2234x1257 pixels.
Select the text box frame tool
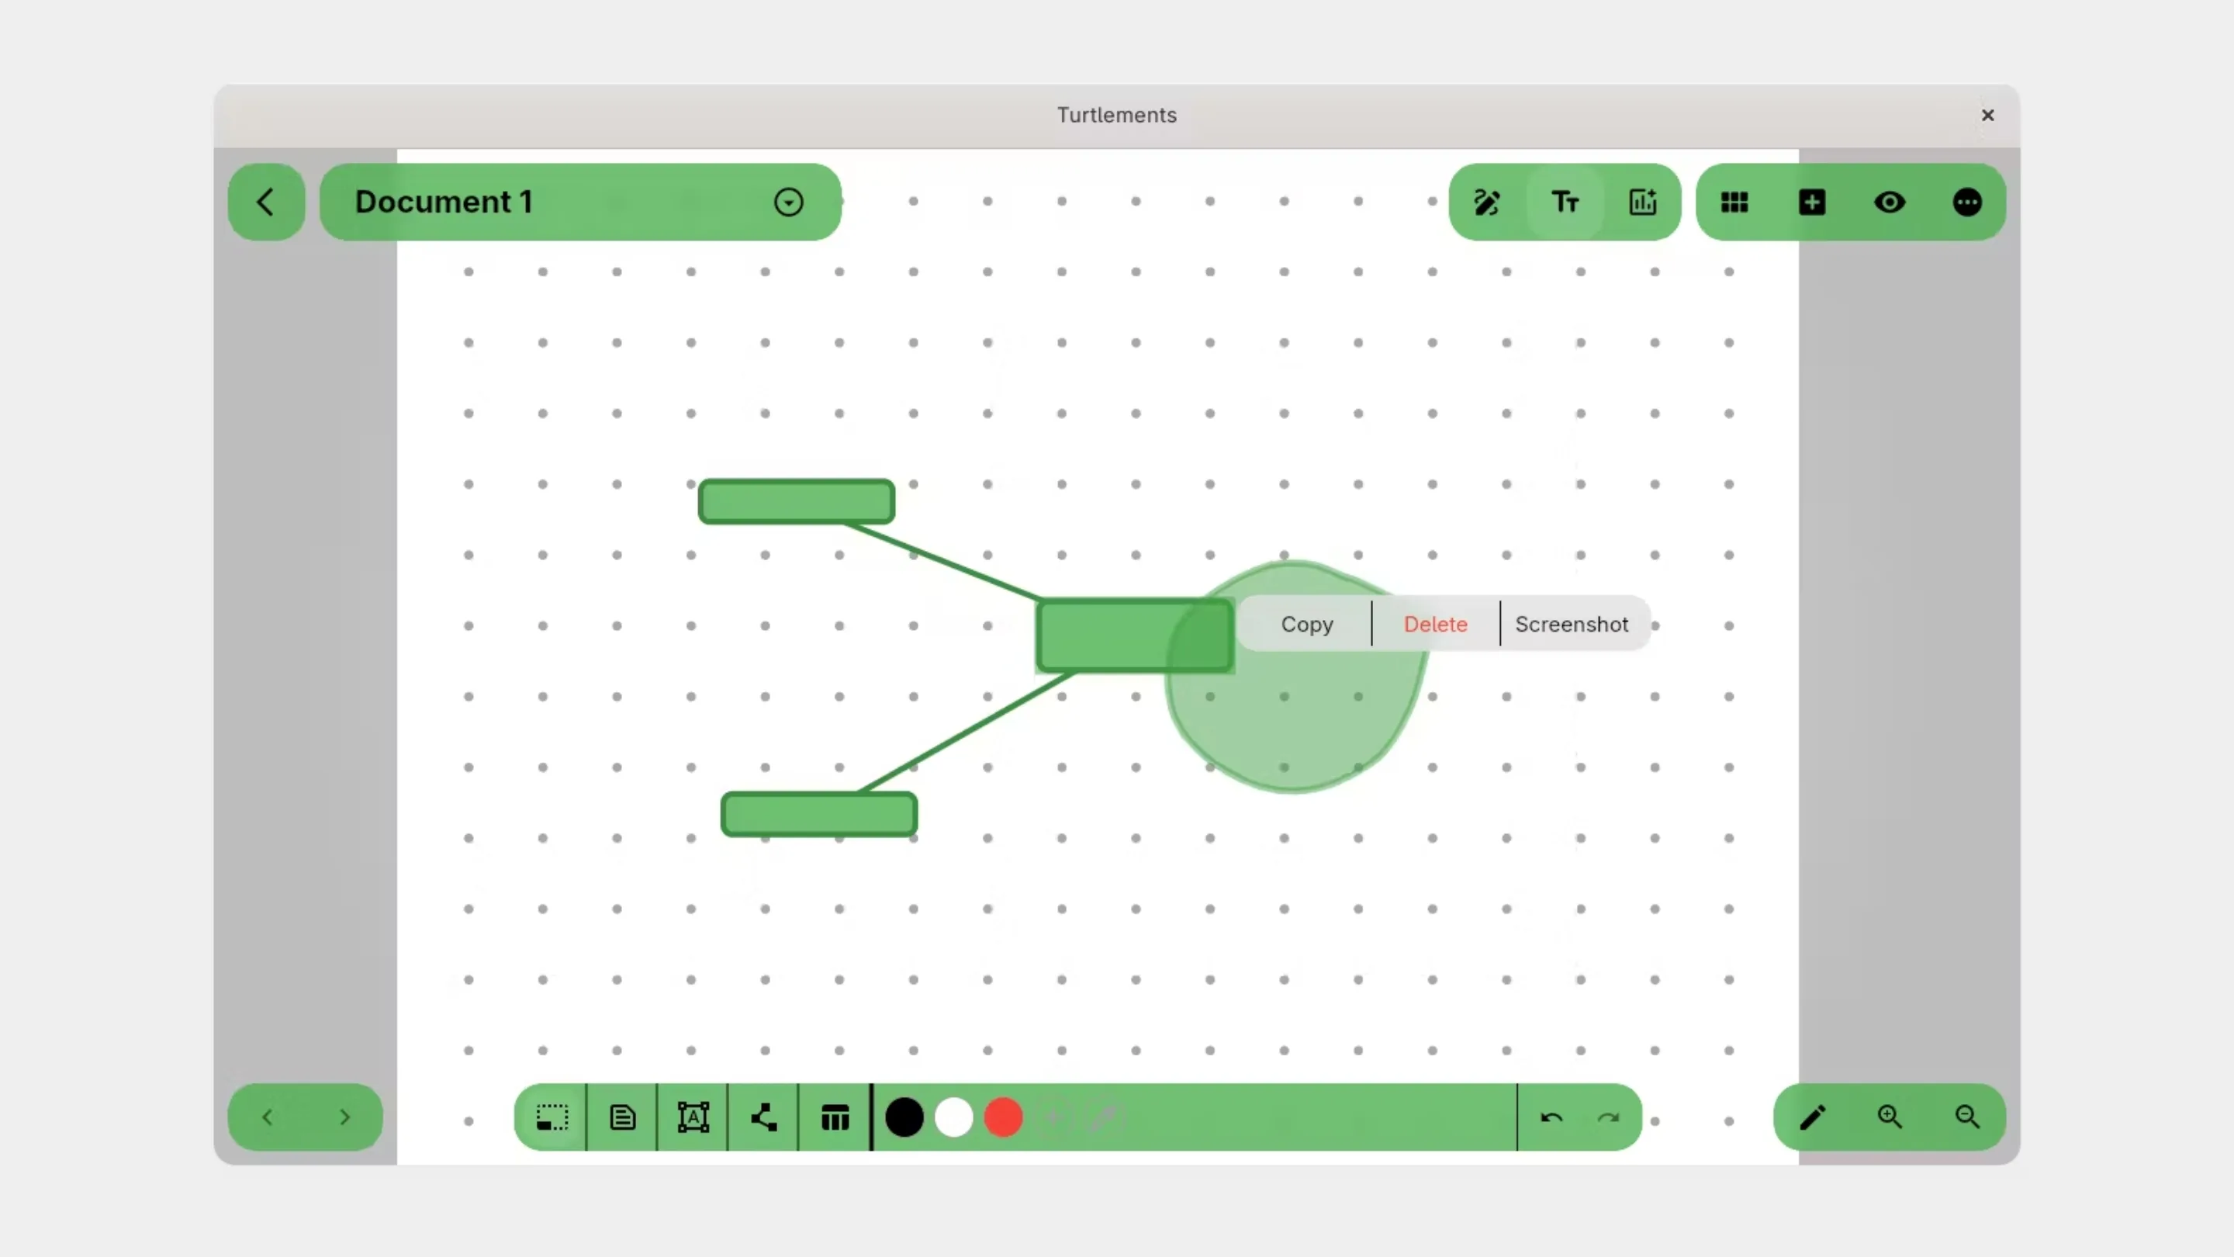(693, 1117)
